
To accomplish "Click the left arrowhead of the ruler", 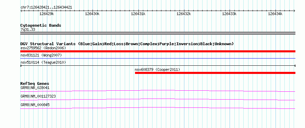I will (21, 11).
